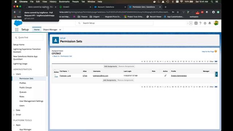Screen dimensions: 233x131
Task: Open Queues in the setup tree
Action: click(x=23, y=92)
